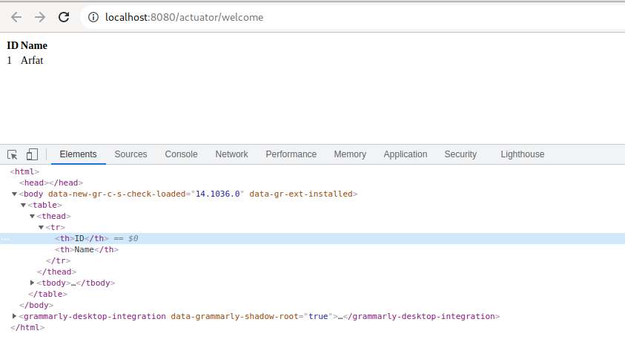Click the data-gr-ext-installed attribute
The image size is (625, 345).
coord(301,194)
